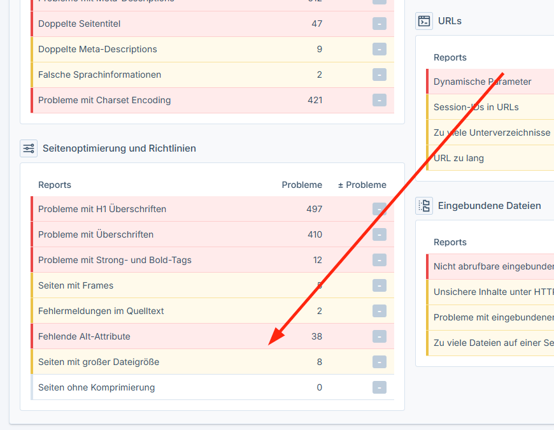The width and height of the screenshot is (554, 430).
Task: Open the Session-IDs in URLs report
Action: click(x=476, y=107)
